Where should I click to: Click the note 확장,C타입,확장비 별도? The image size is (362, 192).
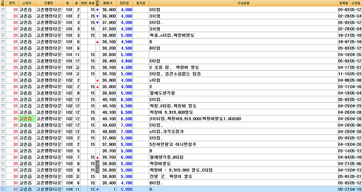coord(173,106)
